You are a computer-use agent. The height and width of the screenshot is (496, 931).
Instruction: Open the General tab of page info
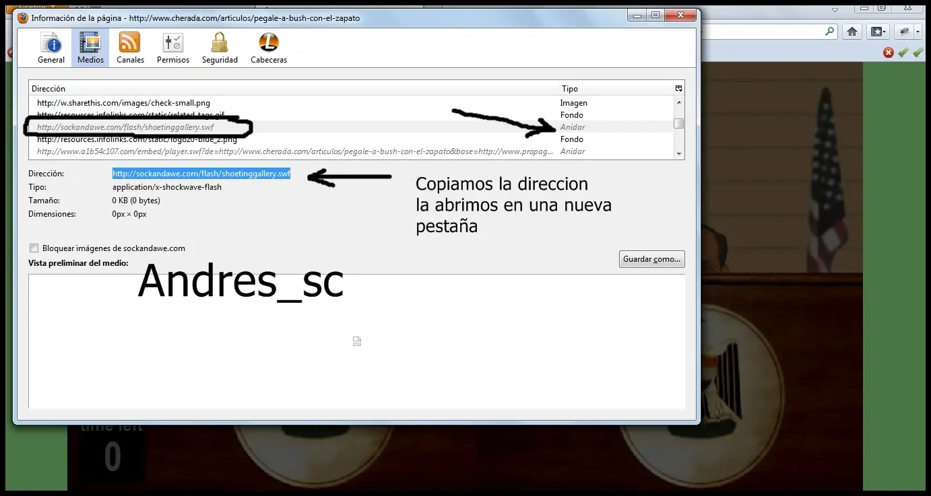click(x=51, y=47)
